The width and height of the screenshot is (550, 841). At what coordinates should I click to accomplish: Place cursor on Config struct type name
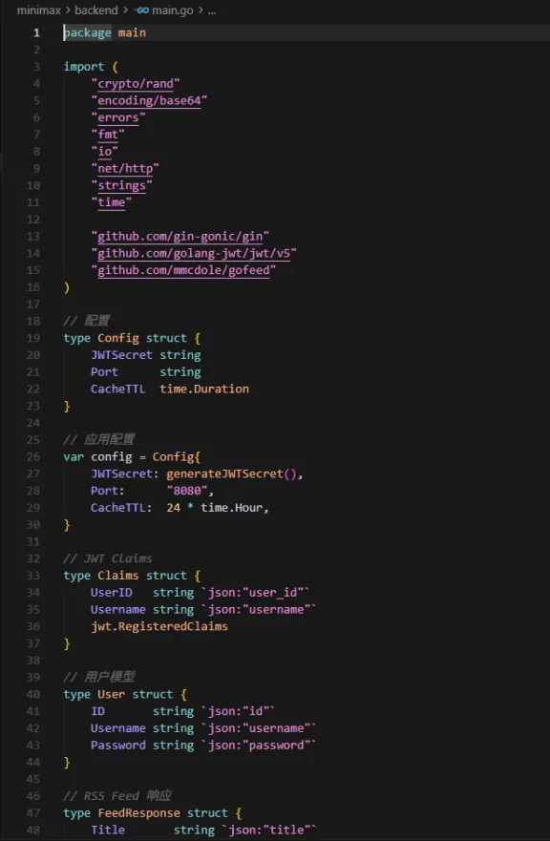click(x=118, y=338)
